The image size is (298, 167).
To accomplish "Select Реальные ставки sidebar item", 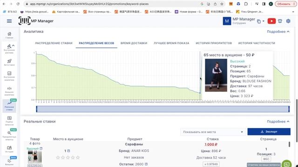I will [x=9, y=106].
